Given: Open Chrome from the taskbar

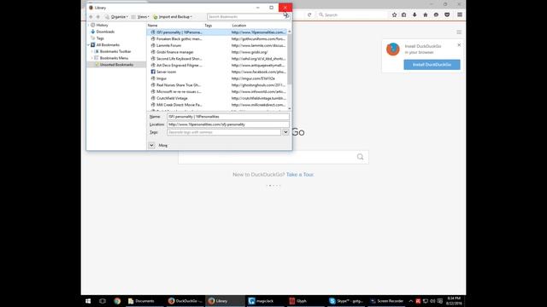Looking at the screenshot, I should (x=117, y=301).
